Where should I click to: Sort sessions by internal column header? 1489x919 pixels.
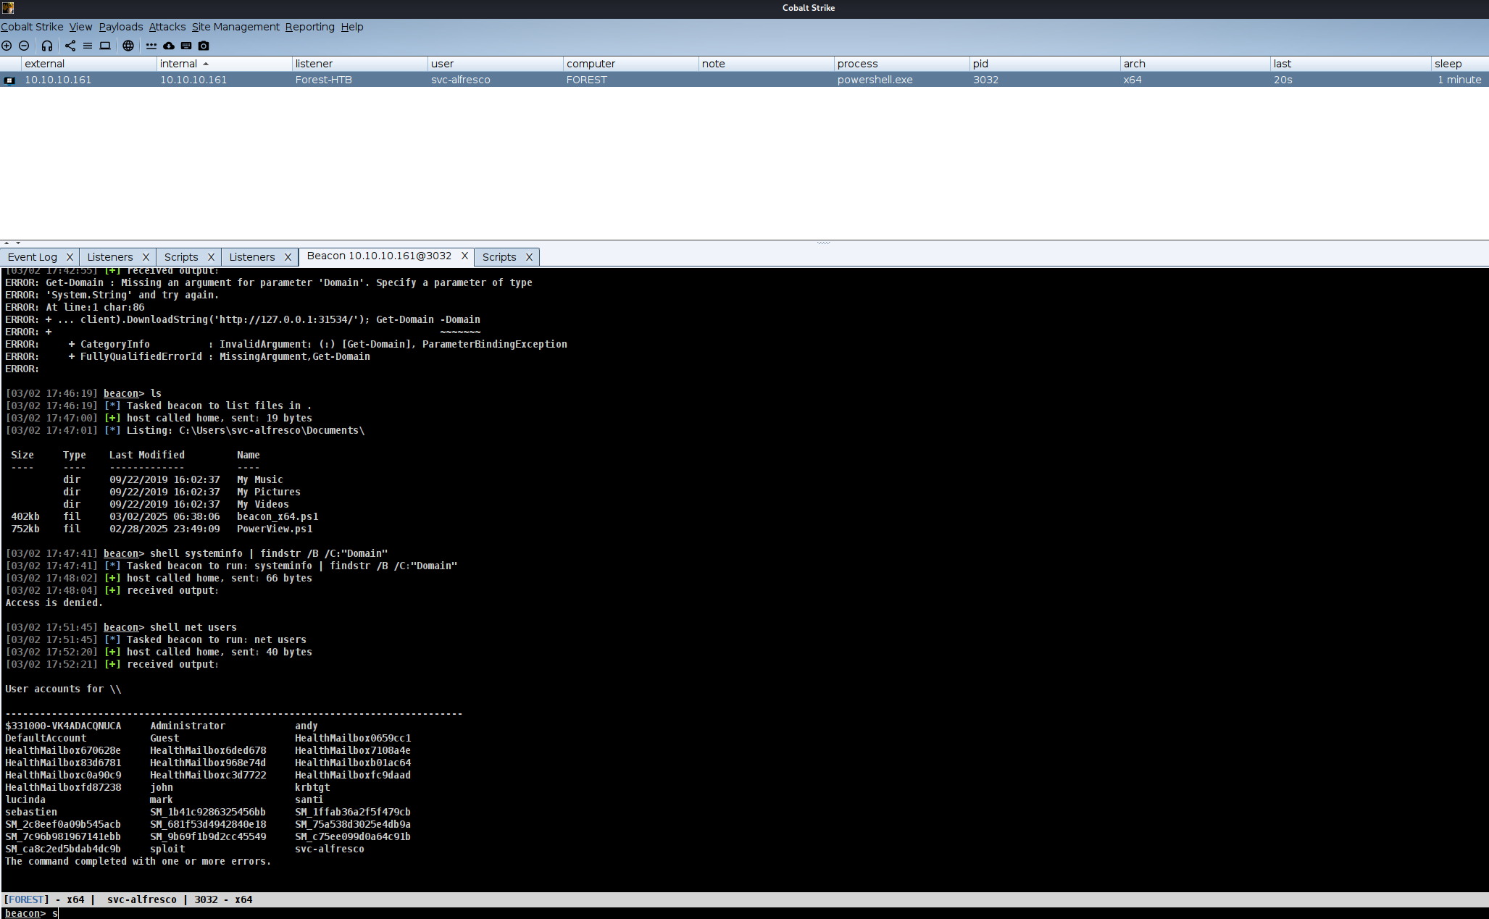[179, 64]
